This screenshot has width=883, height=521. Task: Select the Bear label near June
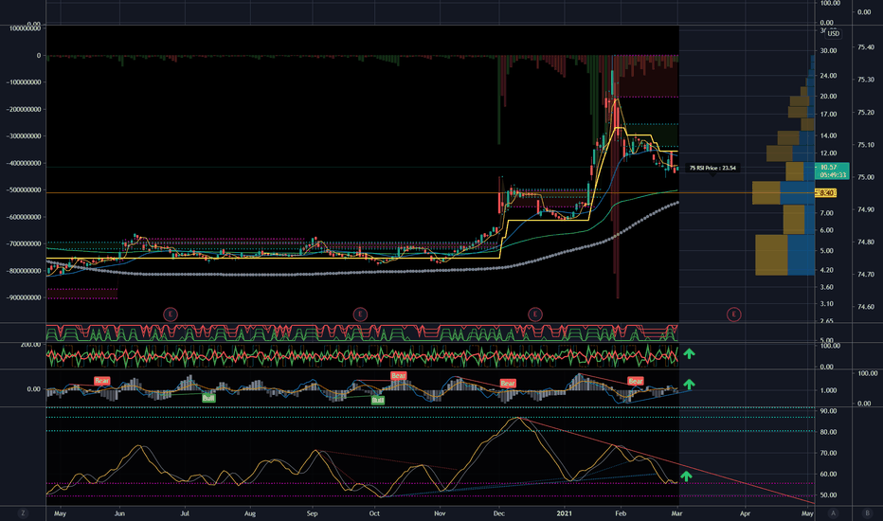point(102,381)
